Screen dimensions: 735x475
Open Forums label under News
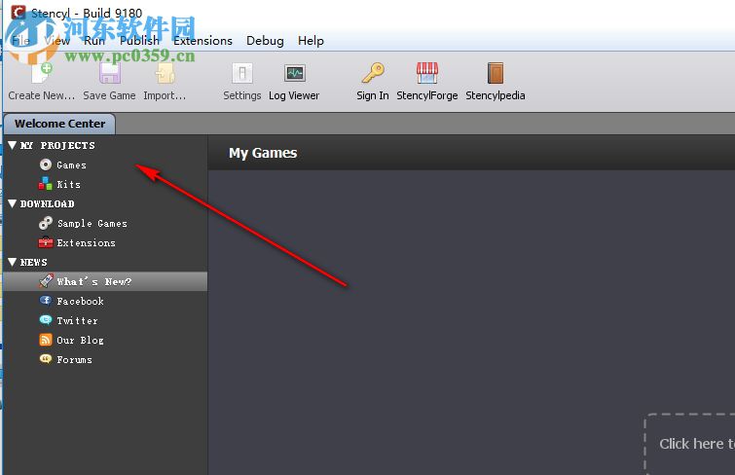click(x=74, y=359)
